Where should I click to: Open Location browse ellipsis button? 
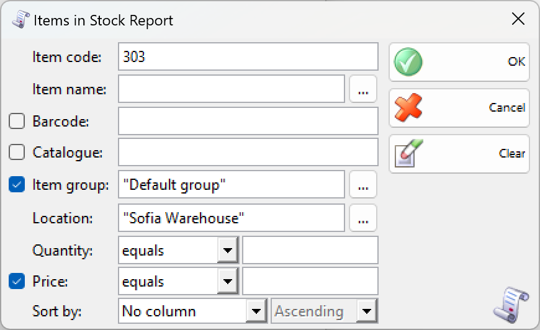click(363, 218)
